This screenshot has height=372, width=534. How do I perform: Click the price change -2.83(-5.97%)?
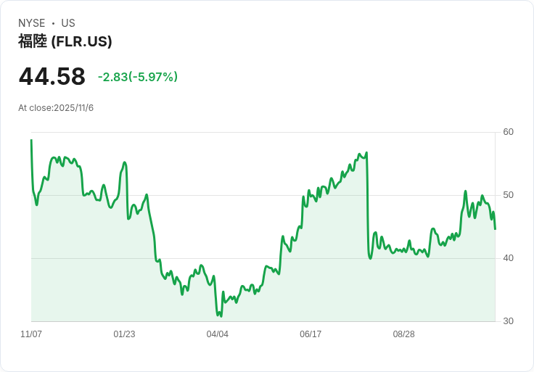[x=138, y=77]
